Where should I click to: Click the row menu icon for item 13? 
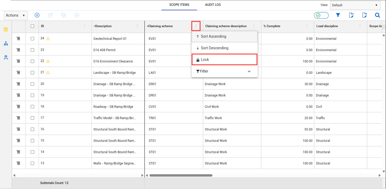pos(18,163)
